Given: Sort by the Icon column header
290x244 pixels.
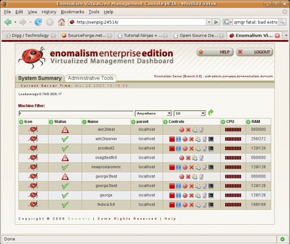Looking at the screenshot, I should click(26, 121).
